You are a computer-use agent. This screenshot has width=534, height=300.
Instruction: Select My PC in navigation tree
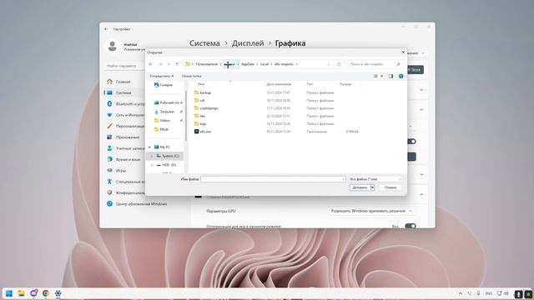[162, 147]
